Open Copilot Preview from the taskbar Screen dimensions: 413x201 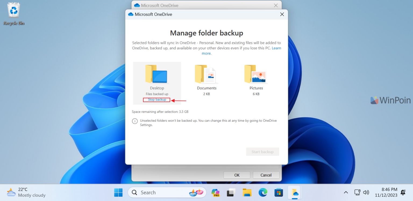coord(215,192)
